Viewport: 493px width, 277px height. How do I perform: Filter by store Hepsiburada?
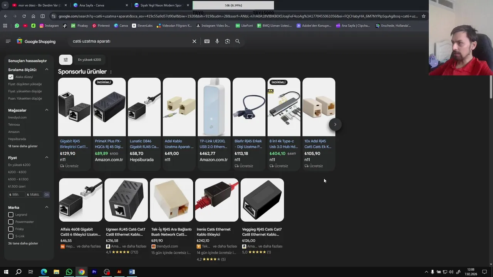(x=17, y=139)
